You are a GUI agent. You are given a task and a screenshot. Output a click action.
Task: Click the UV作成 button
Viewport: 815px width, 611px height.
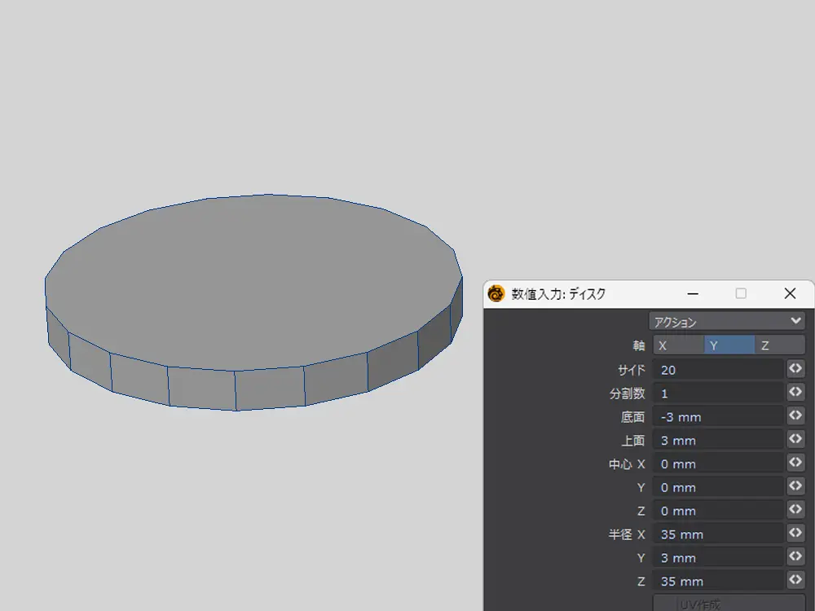tap(718, 604)
